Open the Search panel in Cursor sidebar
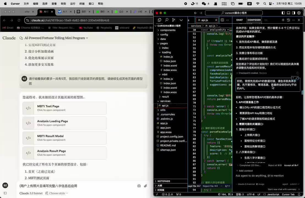Screen dimensions: 305x198 click(167, 20)
